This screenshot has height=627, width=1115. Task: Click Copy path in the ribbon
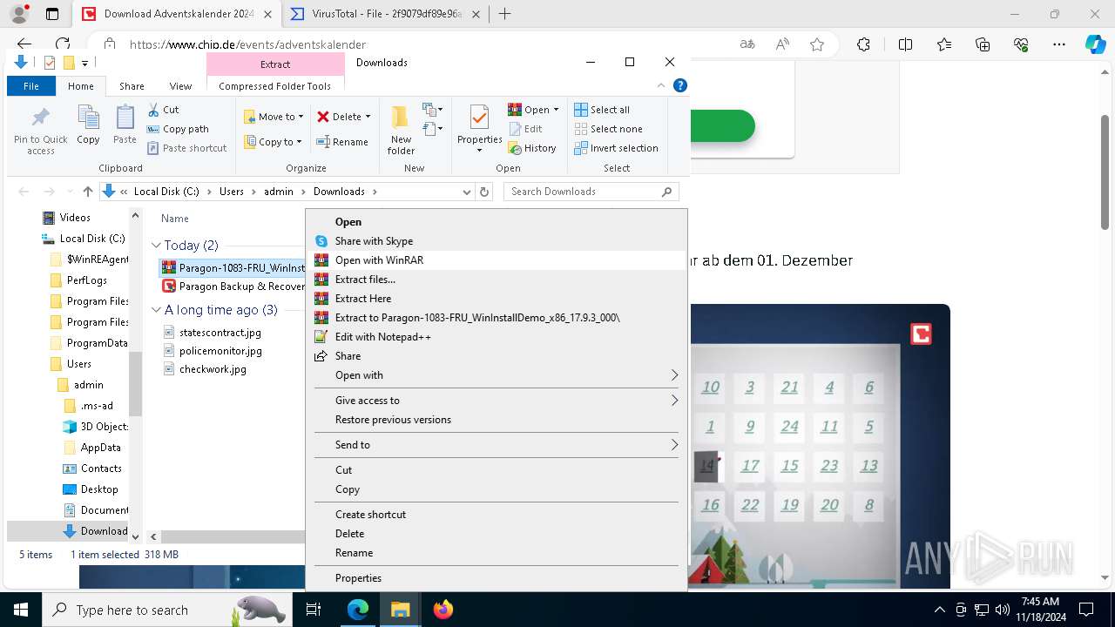178,129
